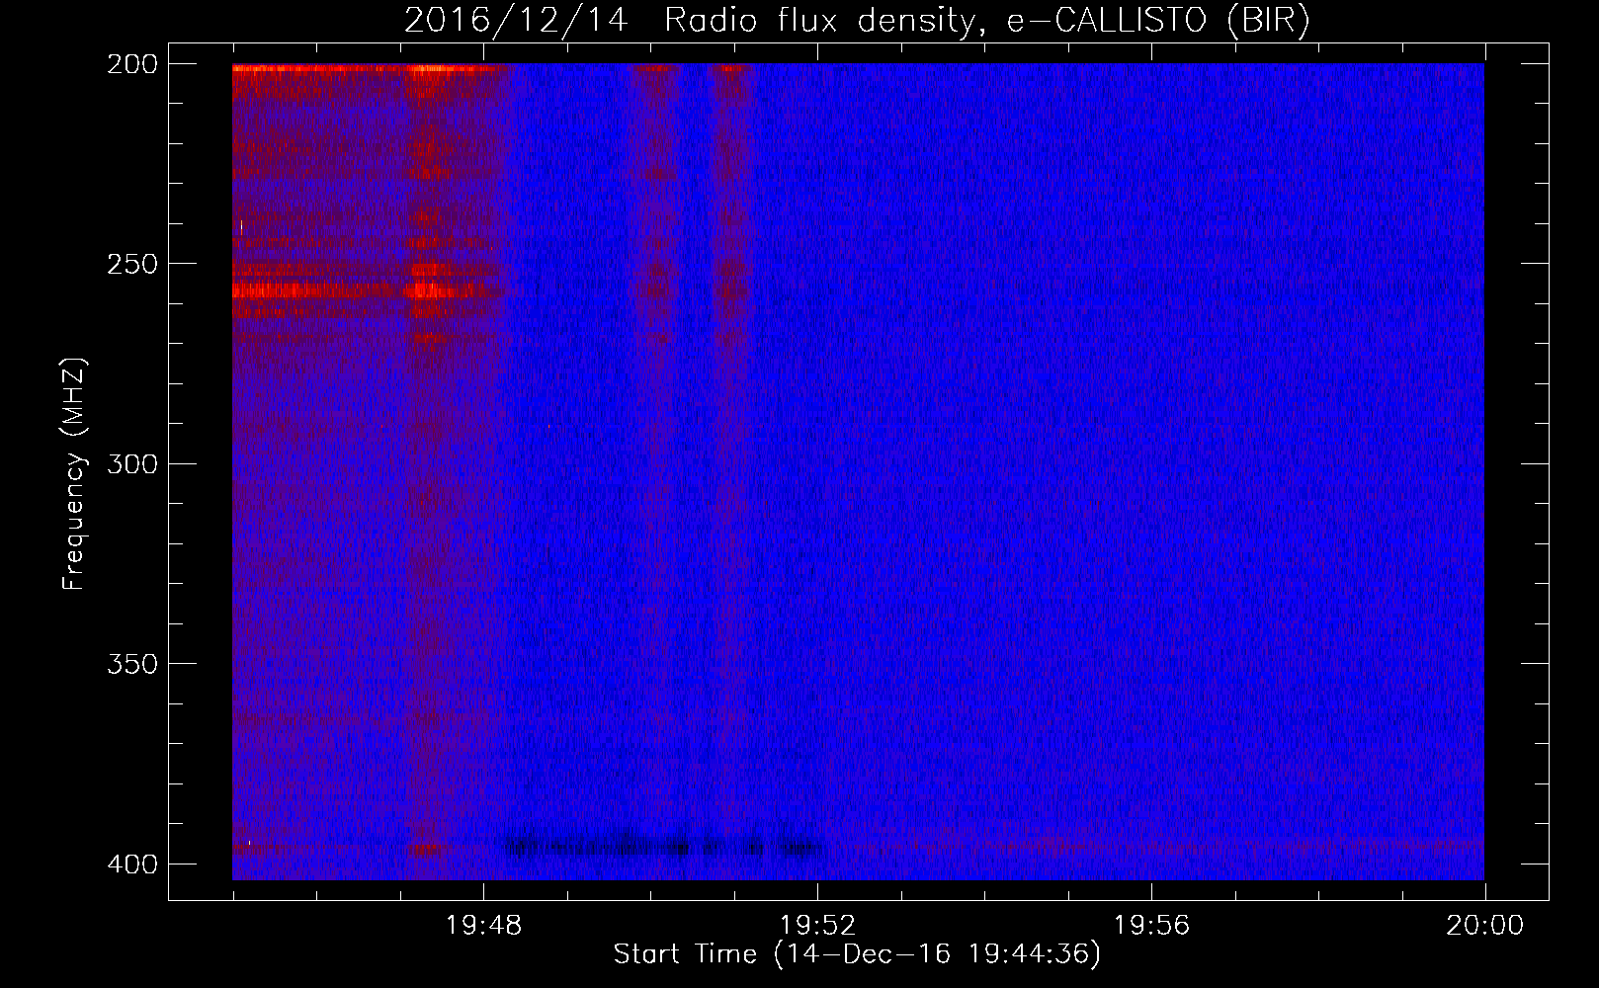Click the plot title '2016/12/14 Radio flux density'
Viewport: 1599px width, 988px height.
(857, 21)
